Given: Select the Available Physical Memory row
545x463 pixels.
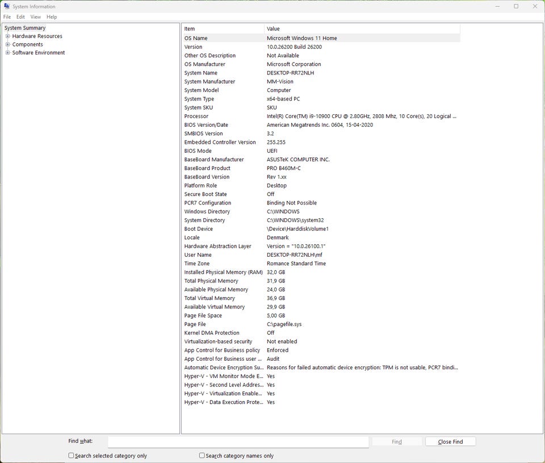Looking at the screenshot, I should [321, 289].
